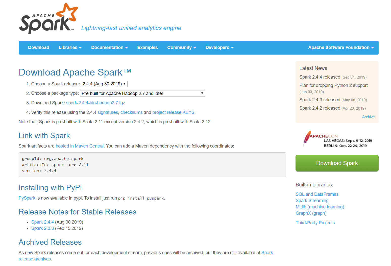The height and width of the screenshot is (266, 391).
Task: Expand the Apache Software Foundation menu
Action: coord(341,47)
